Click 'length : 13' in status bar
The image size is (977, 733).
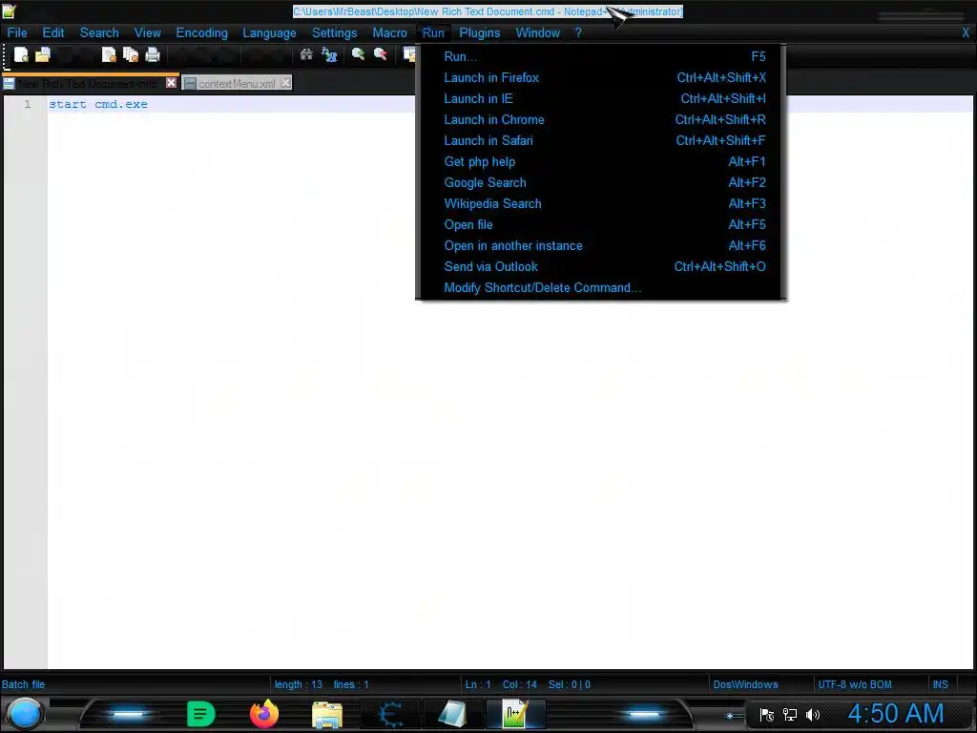(x=299, y=684)
